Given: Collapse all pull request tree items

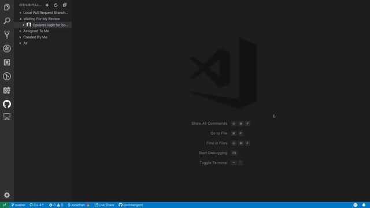Looking at the screenshot, I should pos(65,5).
